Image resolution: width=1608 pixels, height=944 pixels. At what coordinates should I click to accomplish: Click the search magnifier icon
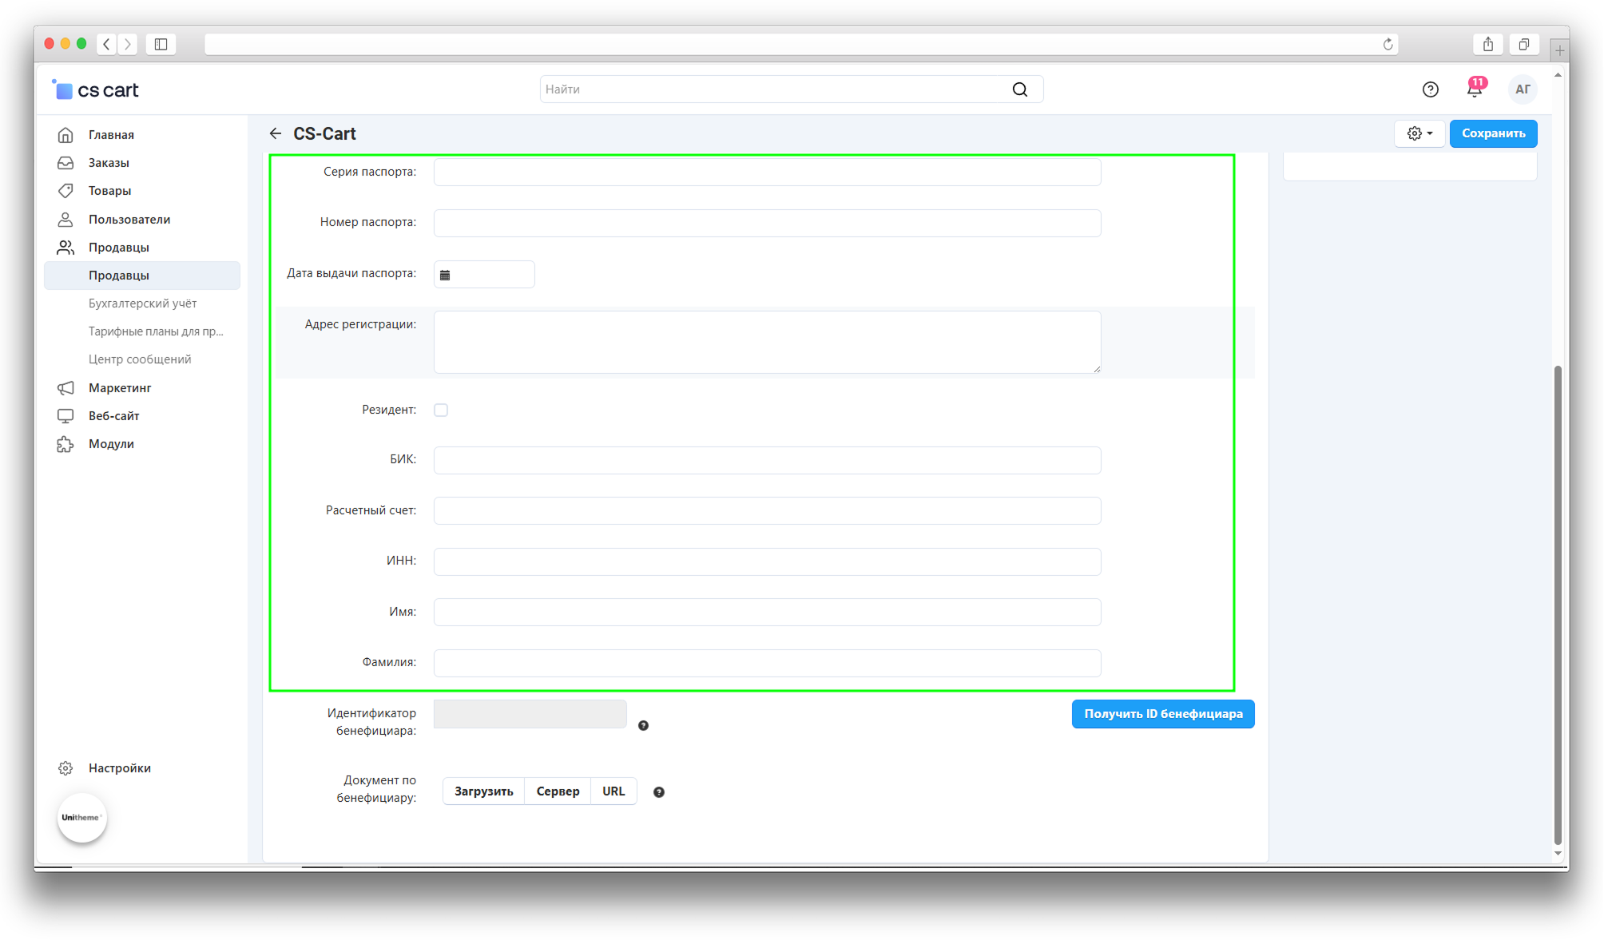click(x=1019, y=89)
